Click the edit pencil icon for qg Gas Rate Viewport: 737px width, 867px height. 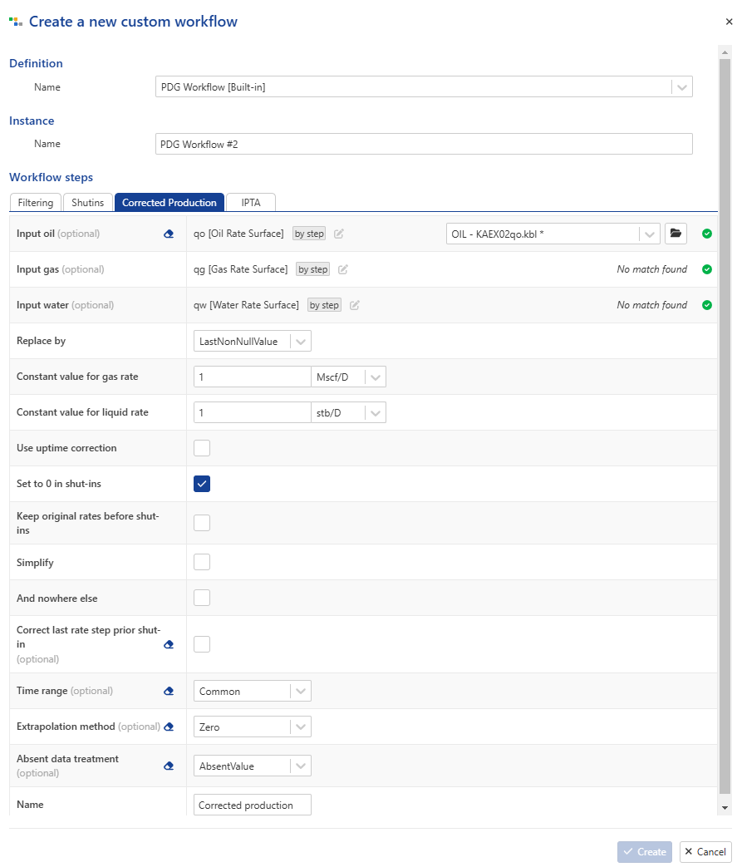(343, 269)
